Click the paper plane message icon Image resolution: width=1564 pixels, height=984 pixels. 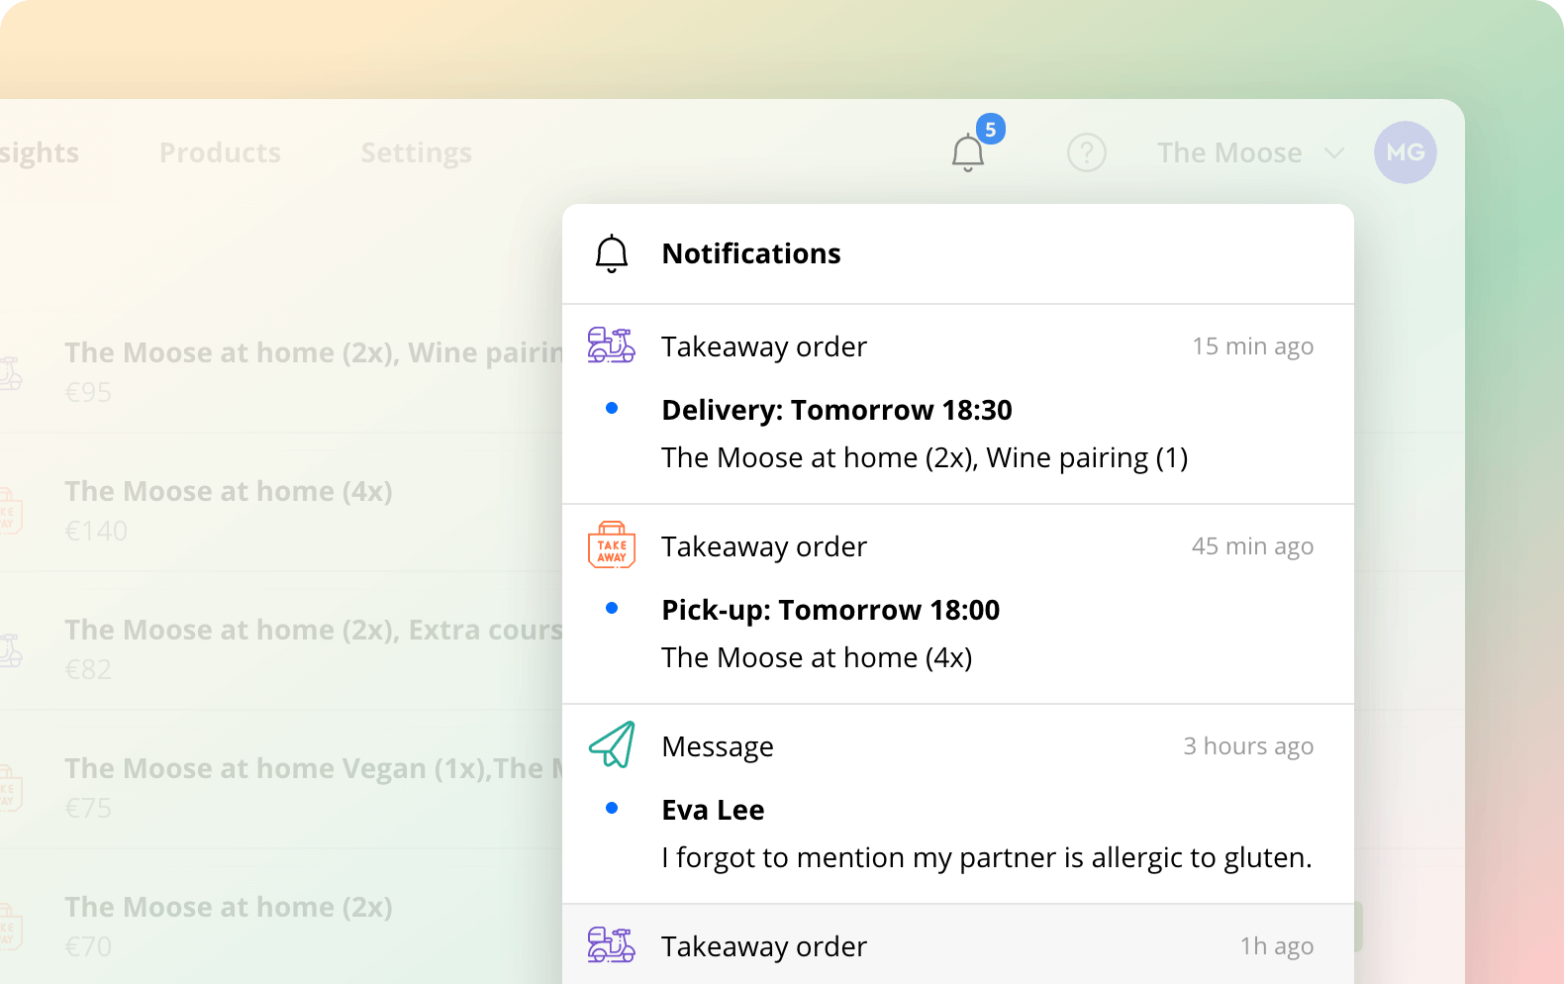pyautogui.click(x=612, y=744)
